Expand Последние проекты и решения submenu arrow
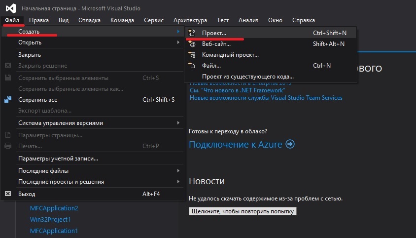416x238 pixels. click(x=178, y=181)
